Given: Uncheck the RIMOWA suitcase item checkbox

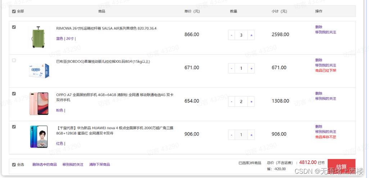Looking at the screenshot, I should pyautogui.click(x=14, y=27).
